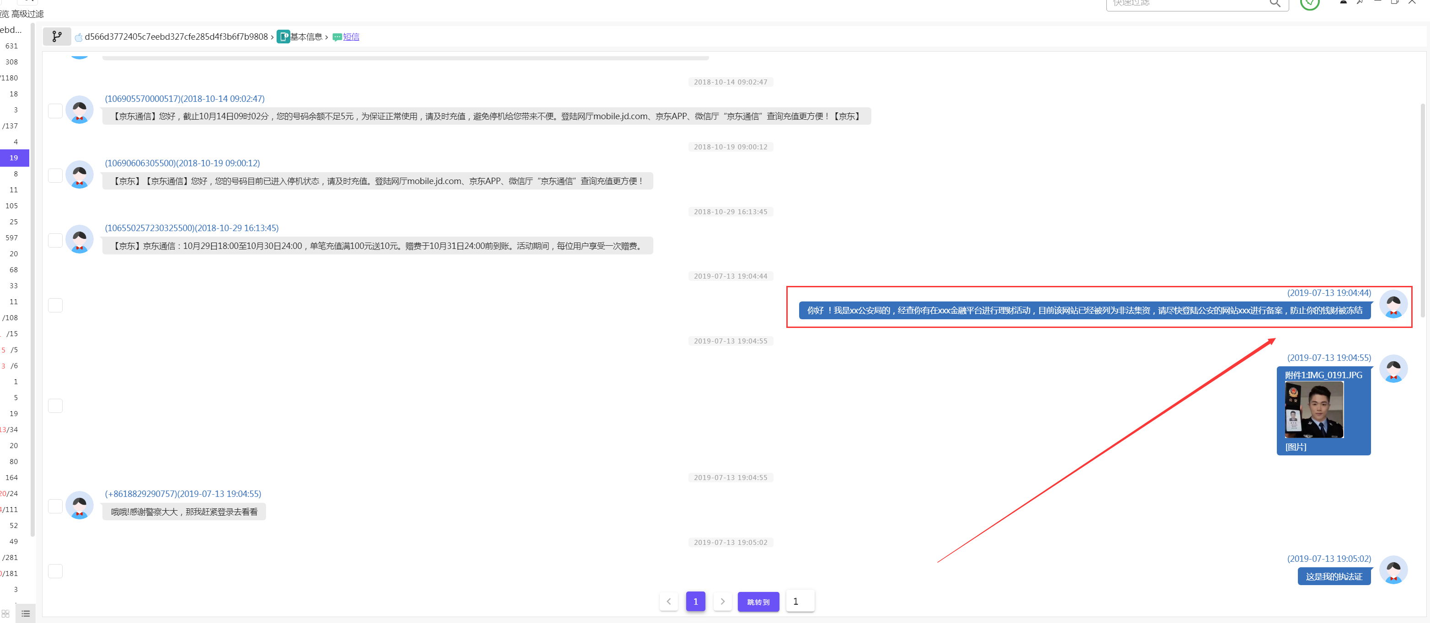Click the vertical scrollbar of message list
The width and height of the screenshot is (1430, 623).
pos(1422,211)
